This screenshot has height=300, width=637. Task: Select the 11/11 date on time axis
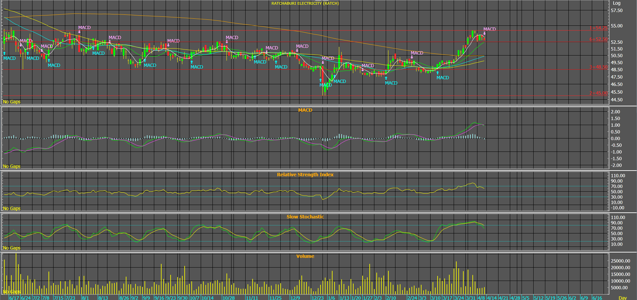(252, 298)
